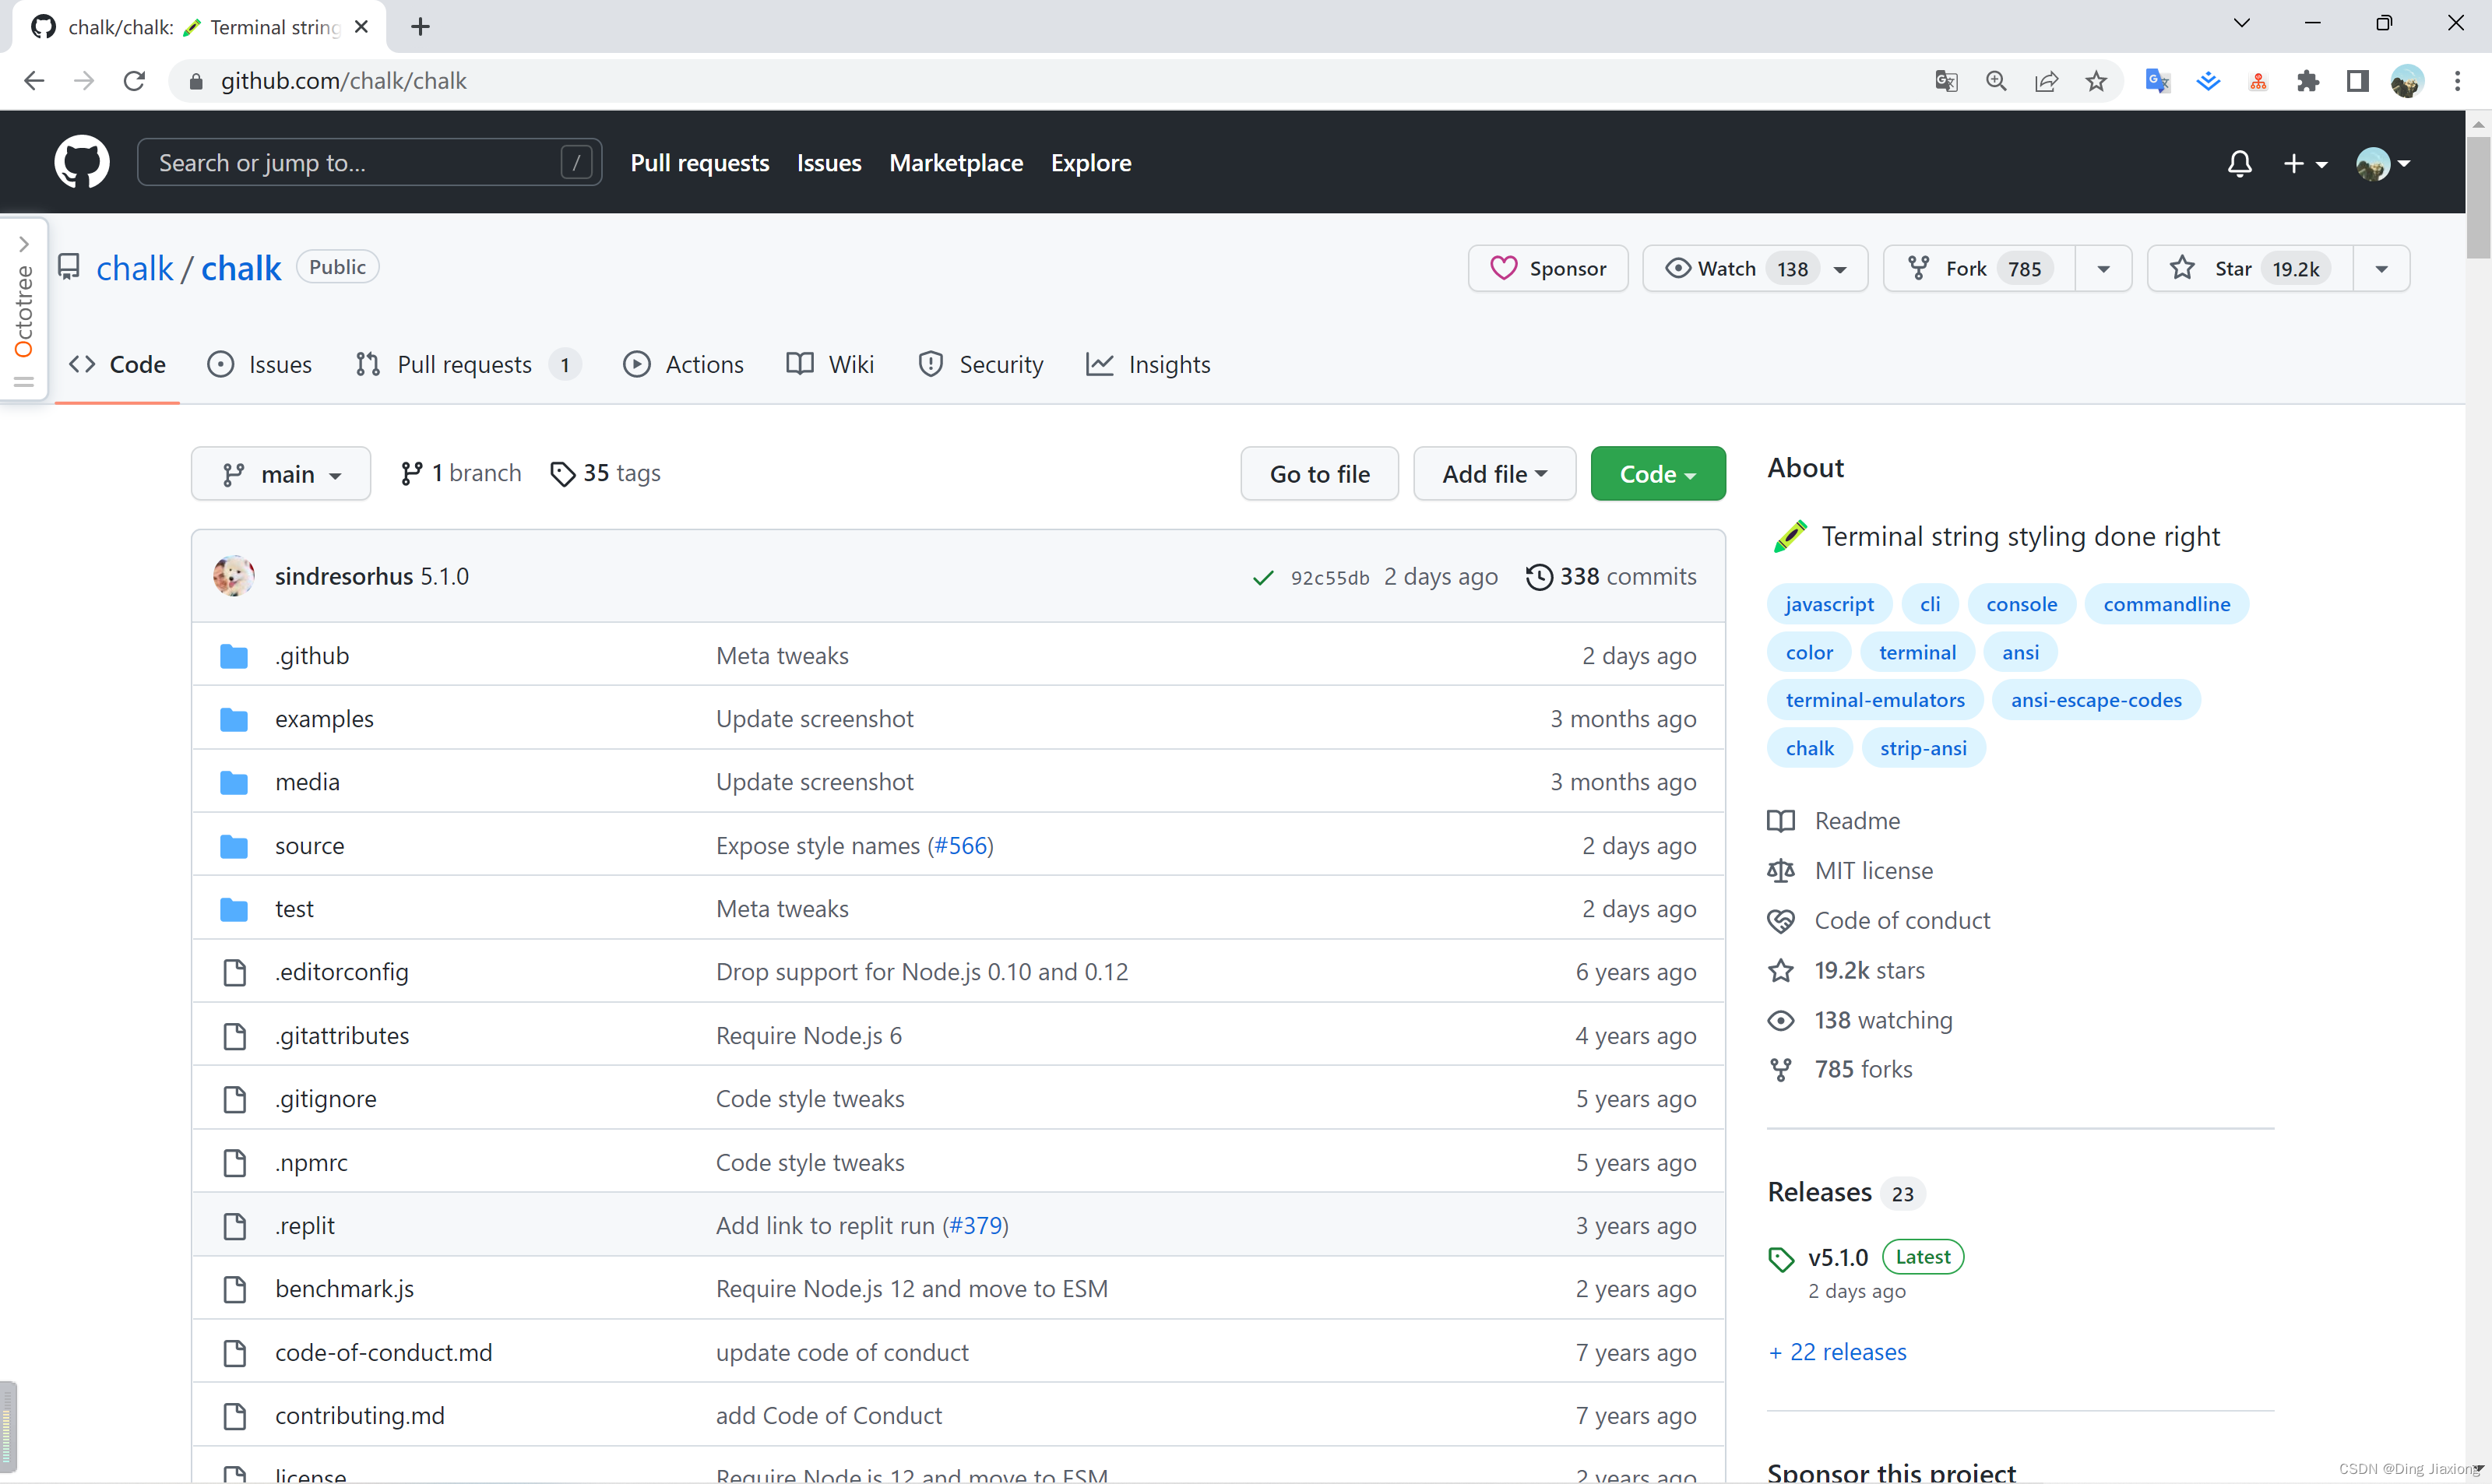Switch to the repository Pull requests tab
The image size is (2492, 1484).
click(x=468, y=364)
